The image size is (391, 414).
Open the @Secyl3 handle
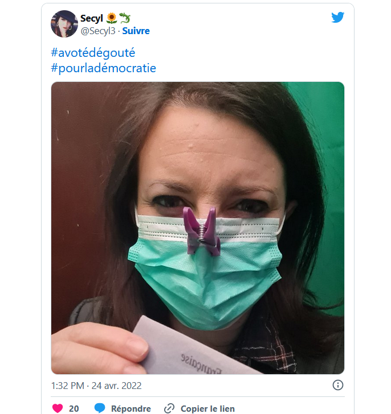98,31
